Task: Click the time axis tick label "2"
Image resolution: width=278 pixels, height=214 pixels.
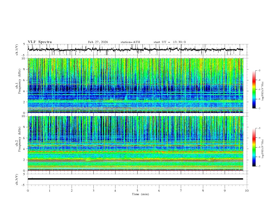Action: 72,191
